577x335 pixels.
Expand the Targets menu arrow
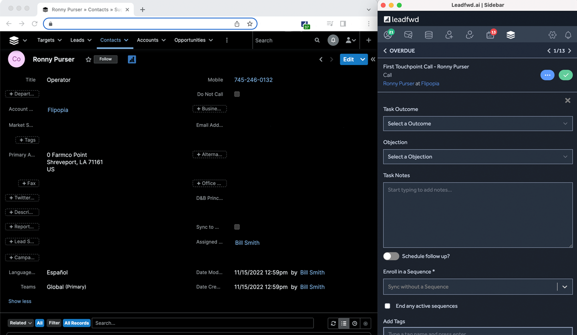[59, 40]
